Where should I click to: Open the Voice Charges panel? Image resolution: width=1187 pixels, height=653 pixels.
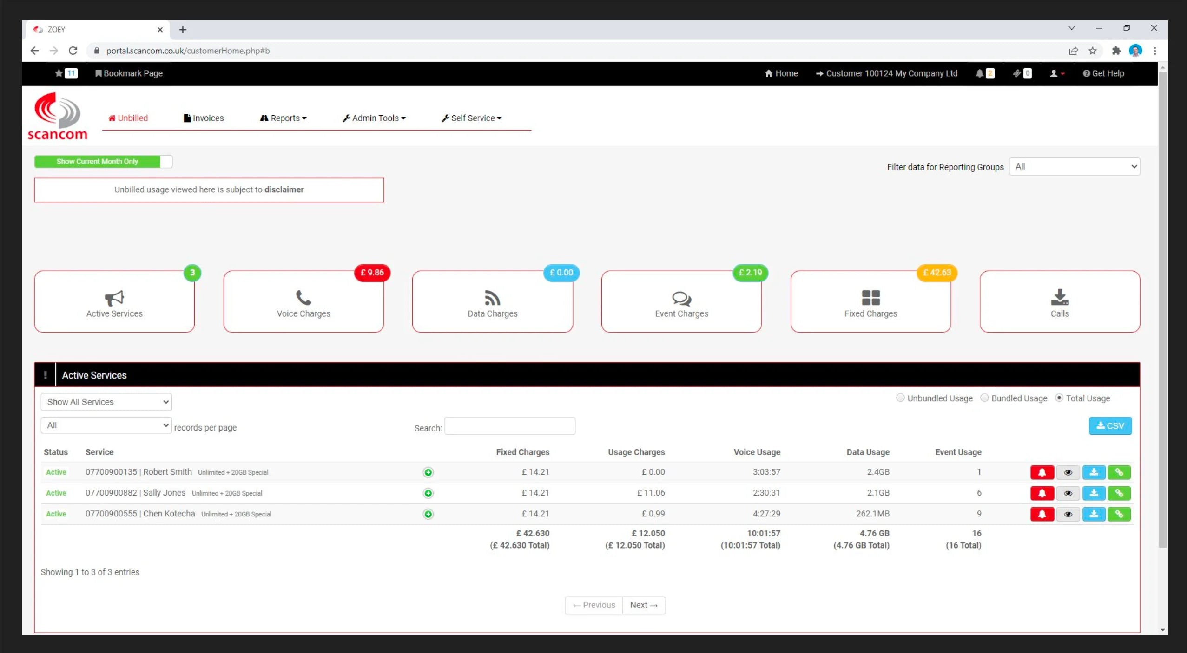click(x=303, y=301)
